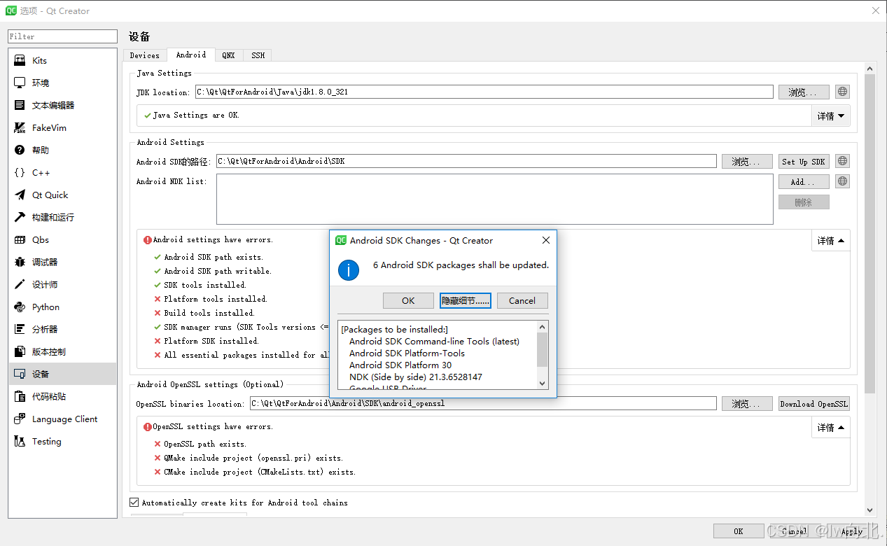Open Android SDK download globe icon
Screen dimensions: 887x546
(843, 161)
